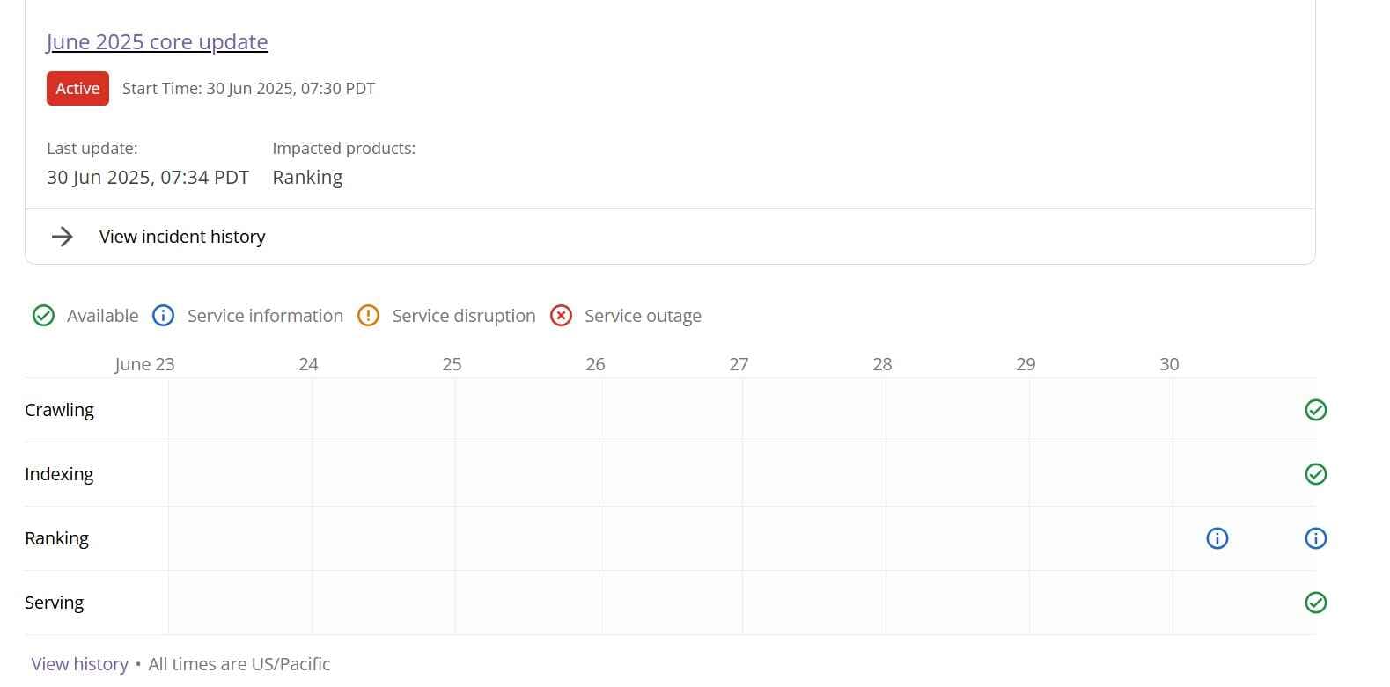Select the Crawling row label
Viewport: 1390px width, 687px height.
(59, 409)
